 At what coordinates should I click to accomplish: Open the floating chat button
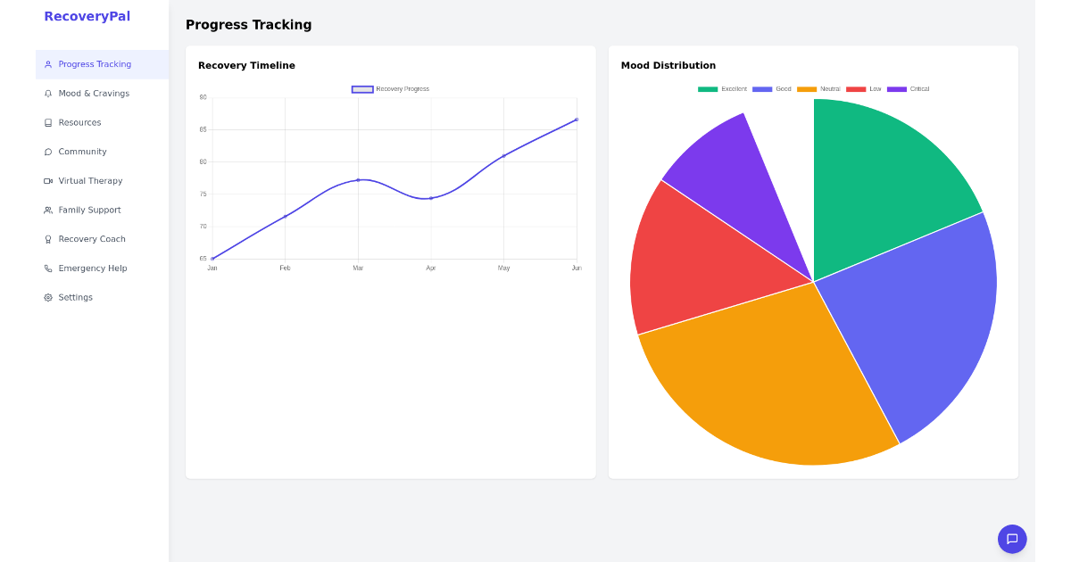click(1012, 539)
